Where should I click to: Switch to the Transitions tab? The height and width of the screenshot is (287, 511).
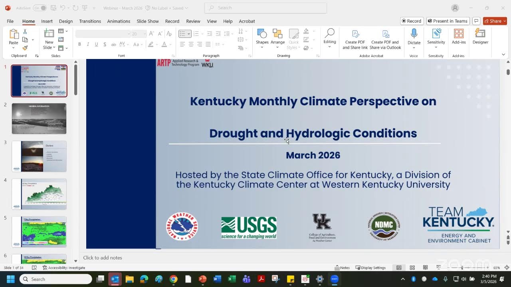(90, 21)
